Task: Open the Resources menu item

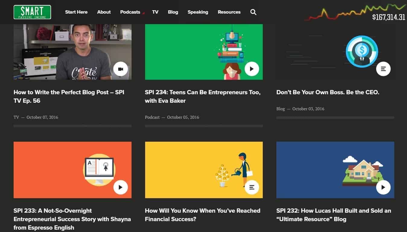Action: coord(229,12)
